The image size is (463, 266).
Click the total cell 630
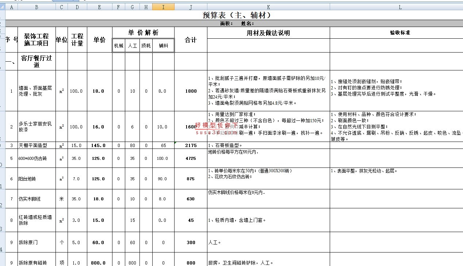click(191, 199)
